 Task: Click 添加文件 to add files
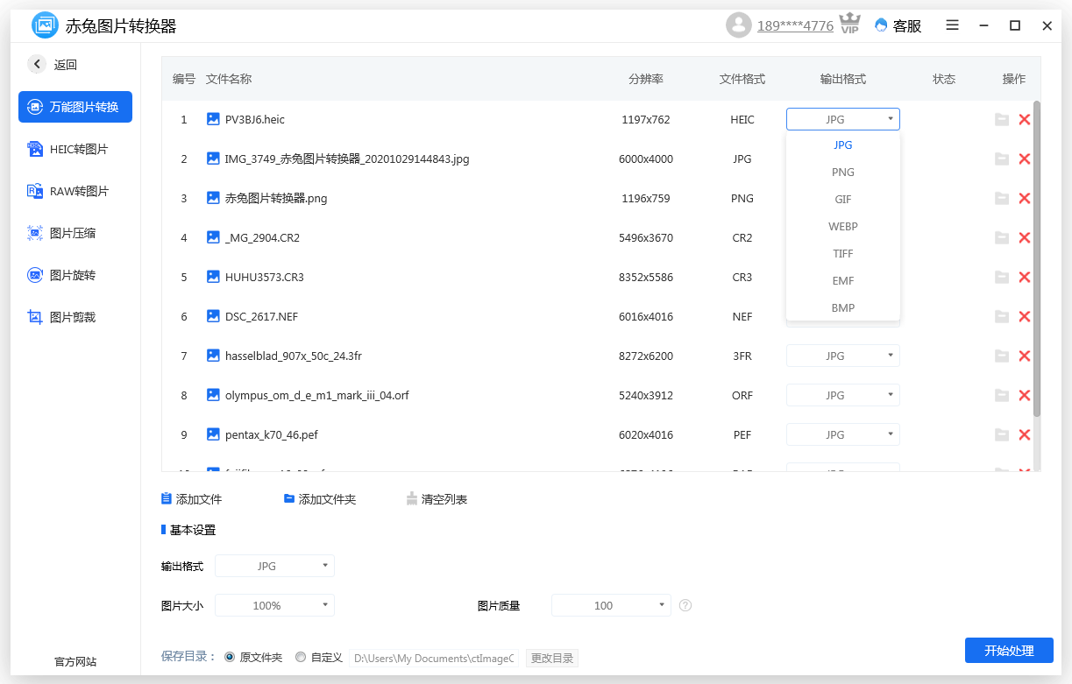(191, 499)
